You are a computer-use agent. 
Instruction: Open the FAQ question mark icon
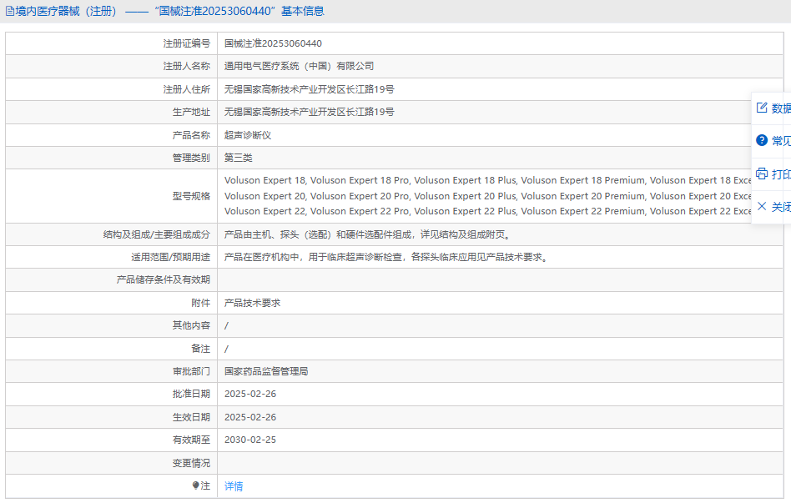coord(762,140)
